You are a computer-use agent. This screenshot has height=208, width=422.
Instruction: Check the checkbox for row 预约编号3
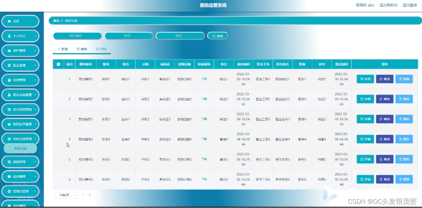click(58, 119)
